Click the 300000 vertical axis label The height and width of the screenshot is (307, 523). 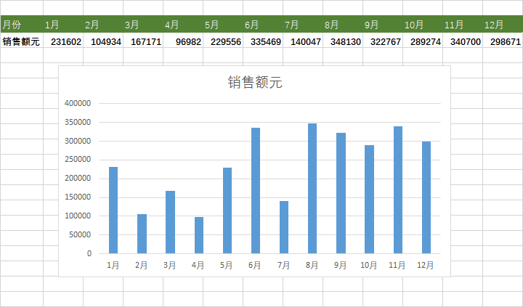pos(78,141)
